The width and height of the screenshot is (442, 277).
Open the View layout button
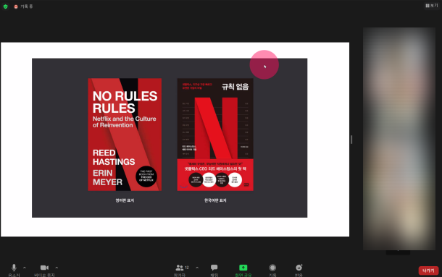point(432,6)
